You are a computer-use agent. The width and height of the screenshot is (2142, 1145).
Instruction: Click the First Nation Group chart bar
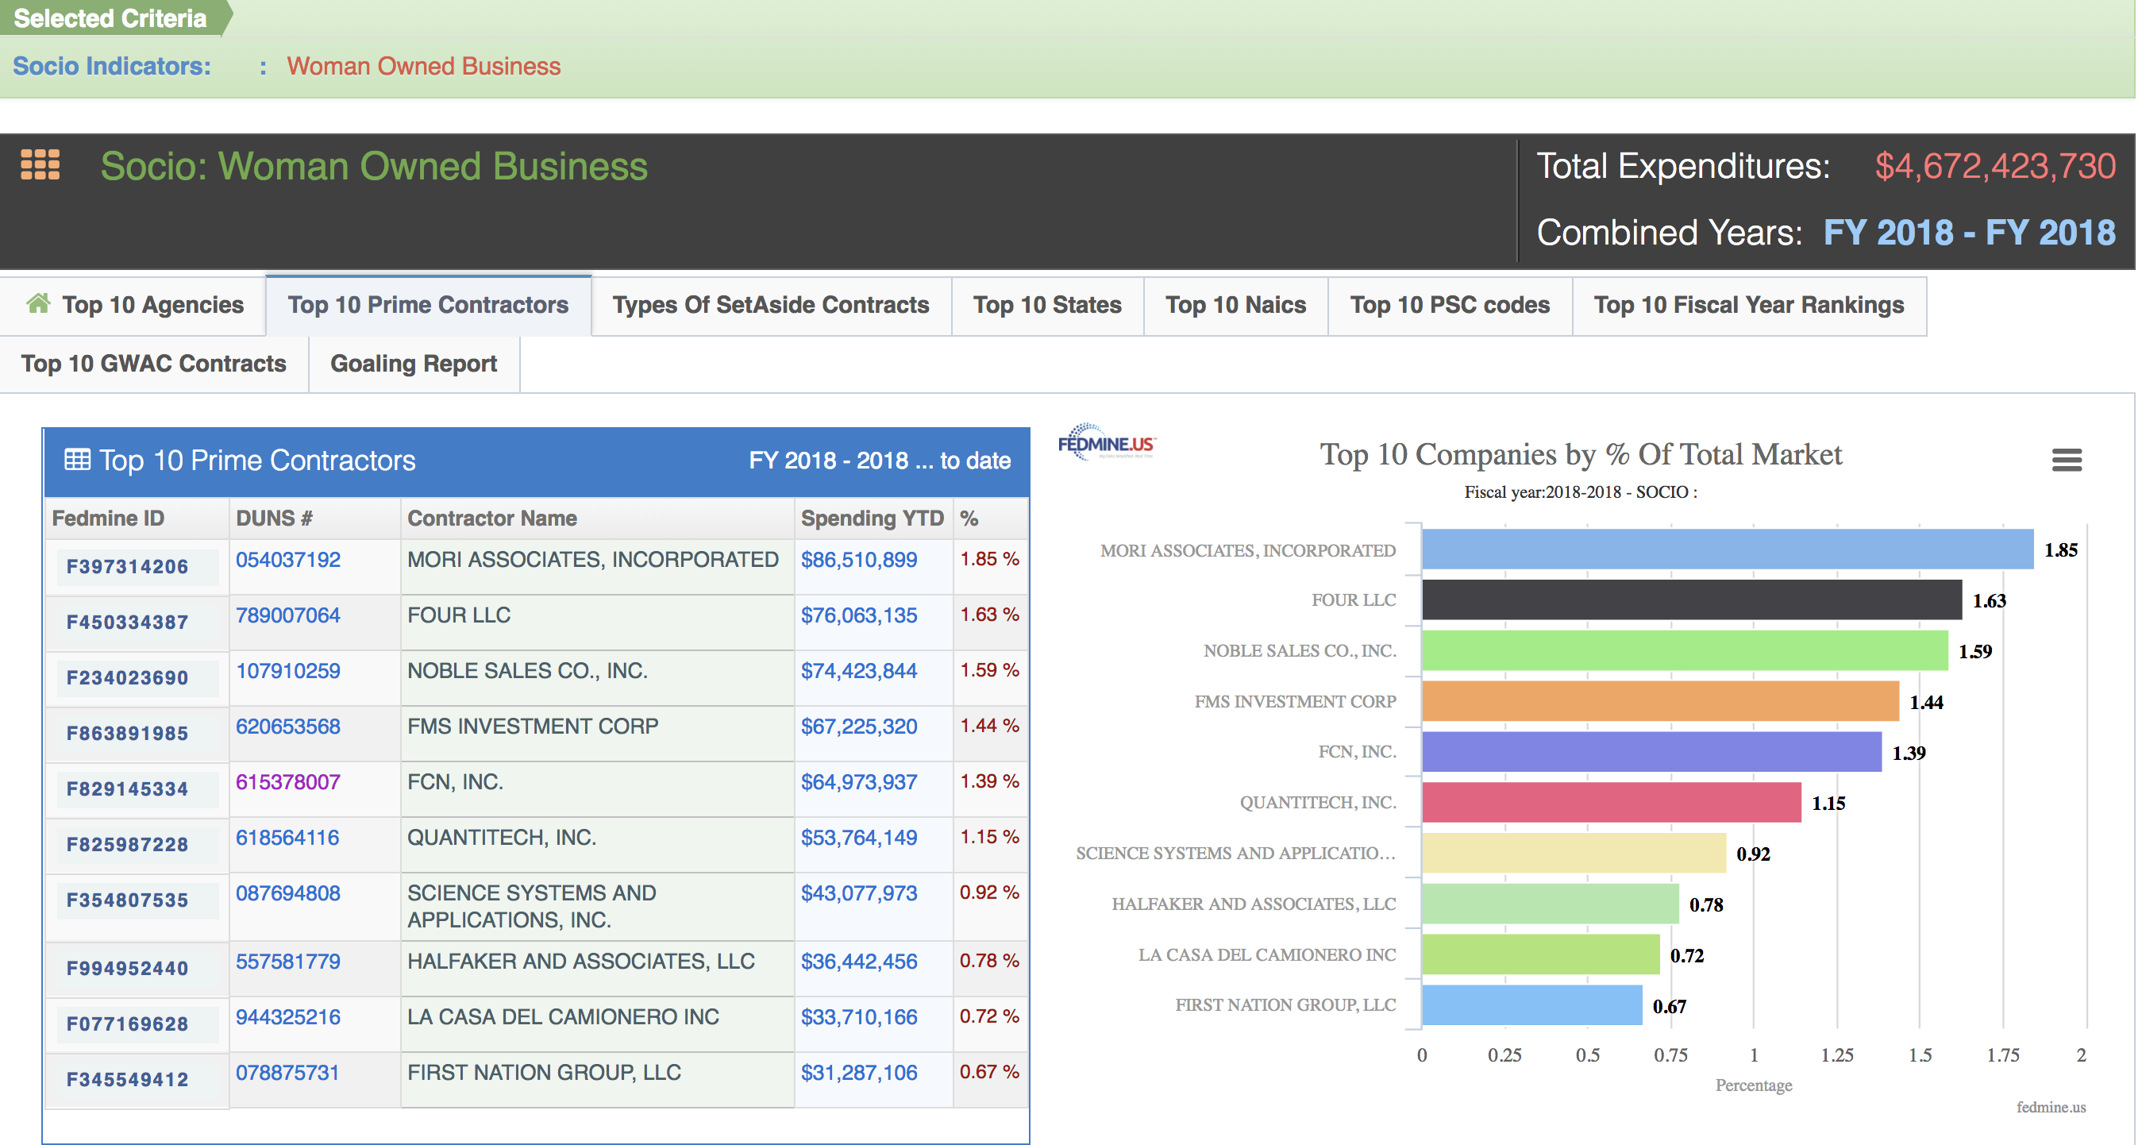click(x=1532, y=1005)
